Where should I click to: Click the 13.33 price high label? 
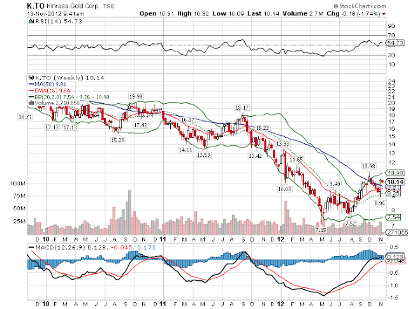(282, 144)
